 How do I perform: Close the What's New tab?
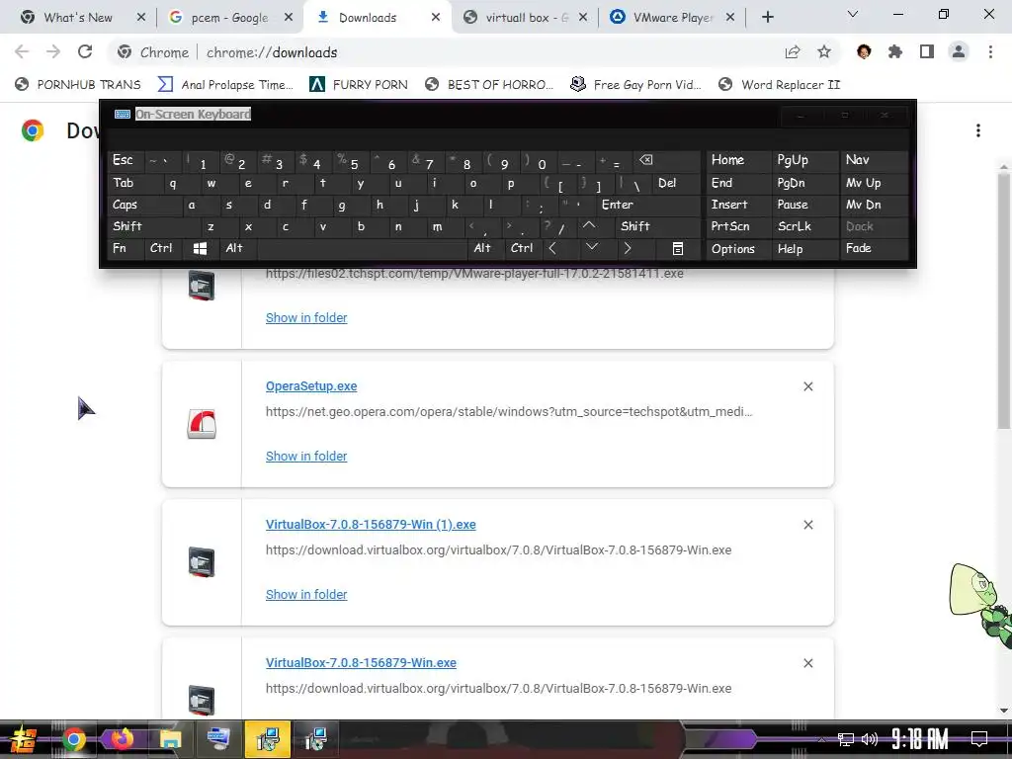(141, 18)
